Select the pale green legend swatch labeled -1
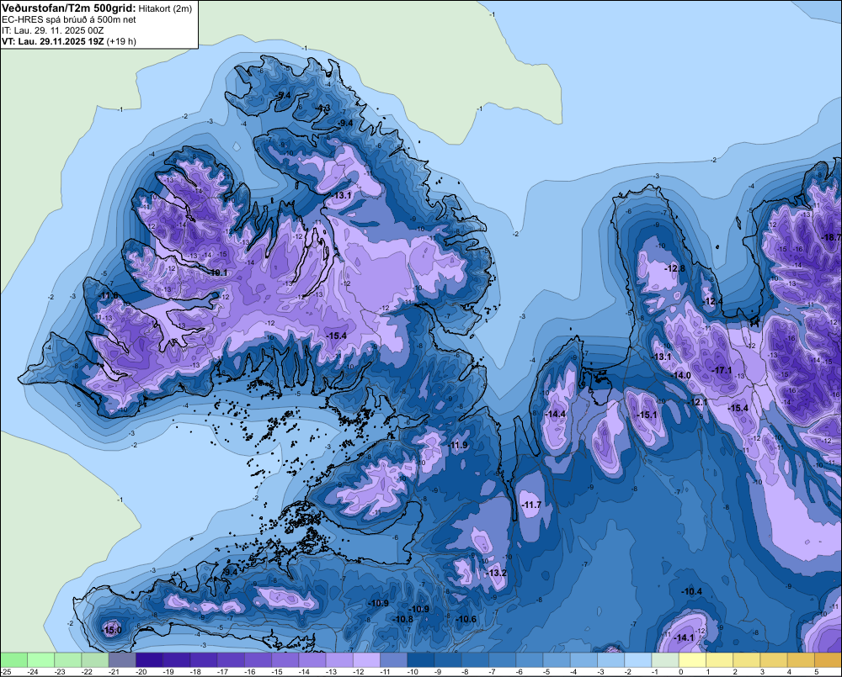The width and height of the screenshot is (842, 677). pos(665,659)
